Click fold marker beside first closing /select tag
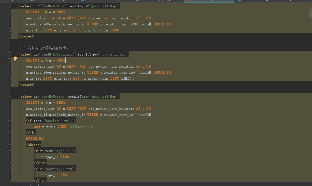Image resolution: width=312 pixels, height=186 pixels. coord(9,36)
